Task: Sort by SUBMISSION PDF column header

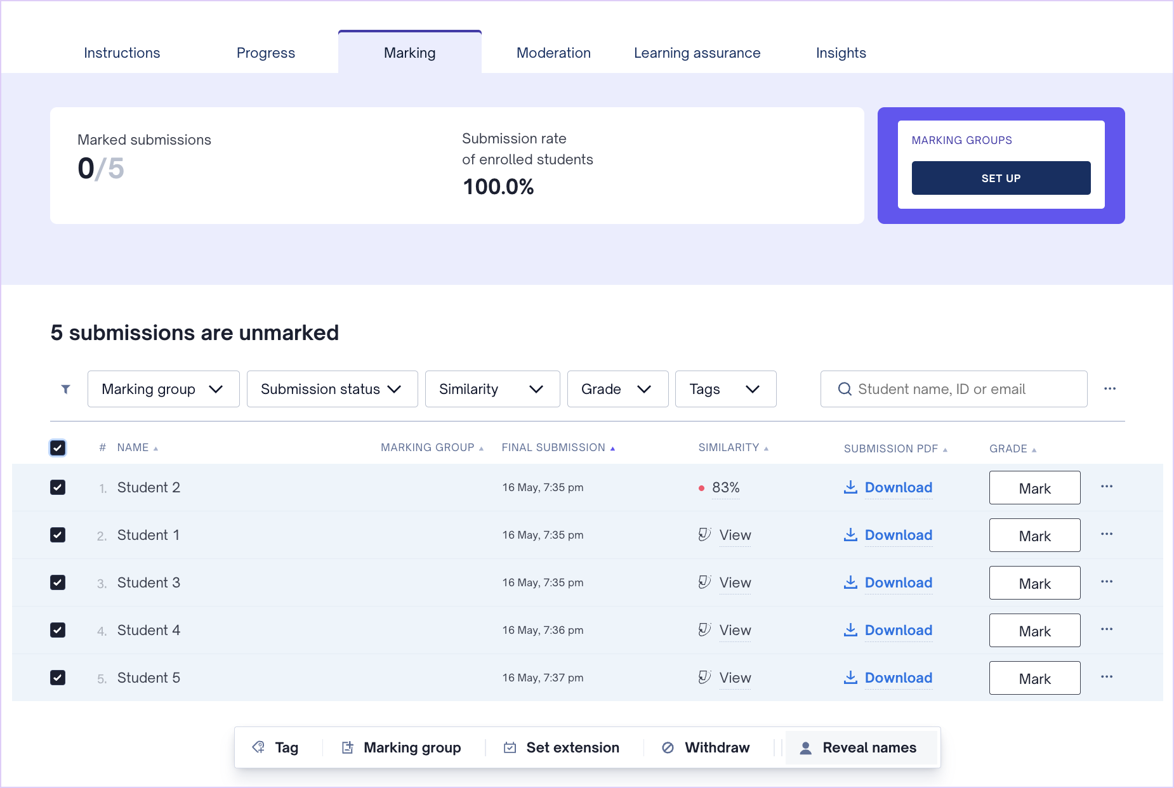Action: pos(895,449)
